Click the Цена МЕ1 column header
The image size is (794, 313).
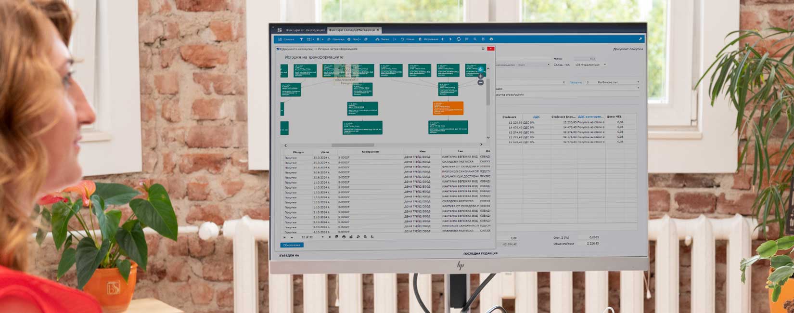pyautogui.click(x=614, y=117)
